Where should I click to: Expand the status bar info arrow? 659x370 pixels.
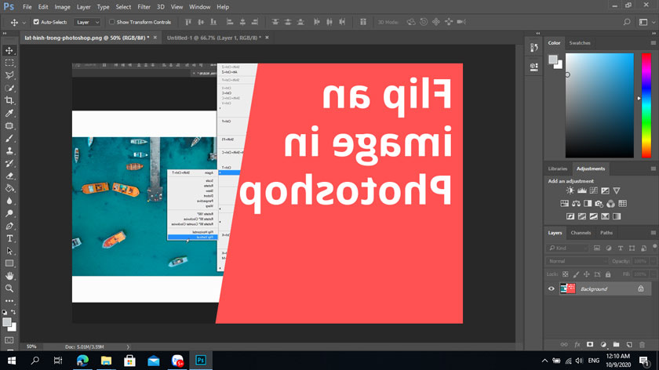[x=128, y=347]
